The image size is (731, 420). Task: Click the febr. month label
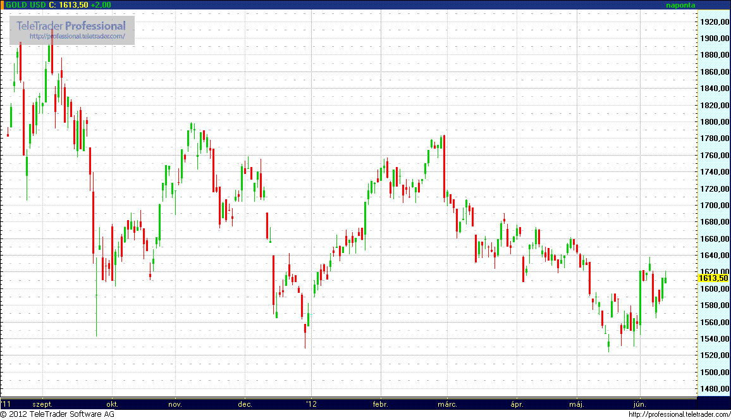click(x=381, y=404)
